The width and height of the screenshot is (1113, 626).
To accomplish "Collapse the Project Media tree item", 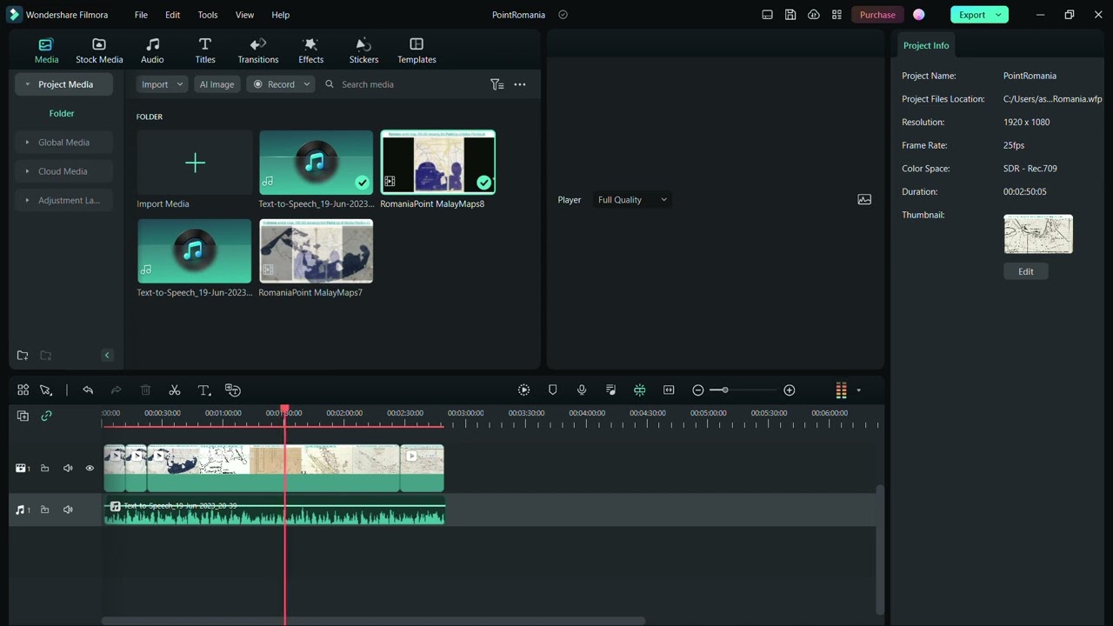I will (x=27, y=84).
